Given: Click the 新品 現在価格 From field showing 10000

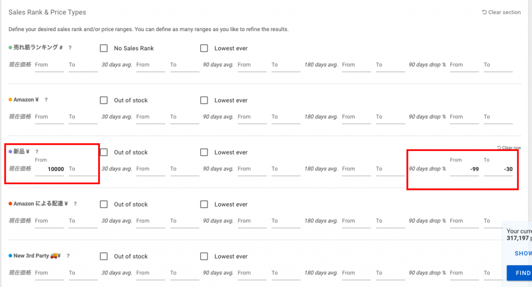Looking at the screenshot, I should 49,169.
